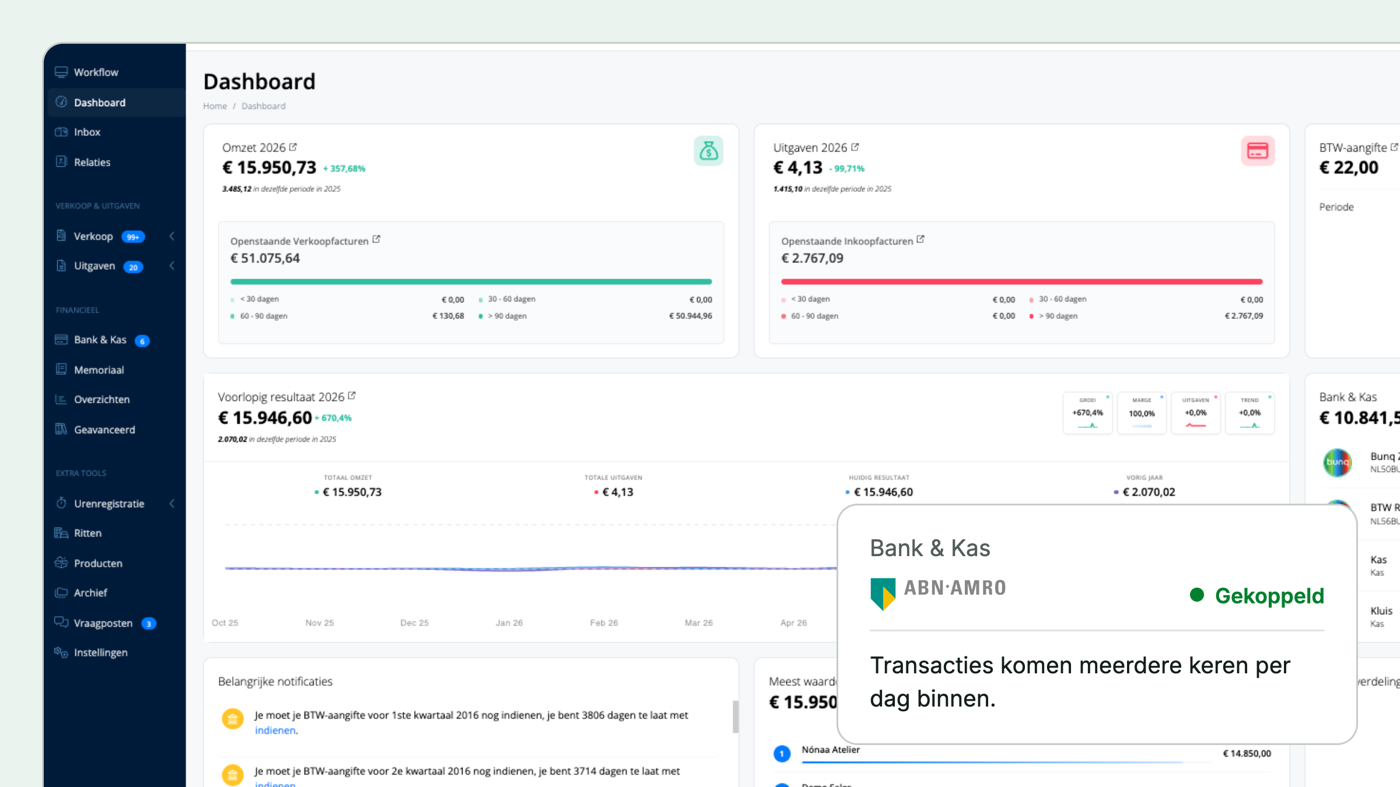
Task: Click the red Inkoopfacturen progress bar
Action: point(1022,282)
